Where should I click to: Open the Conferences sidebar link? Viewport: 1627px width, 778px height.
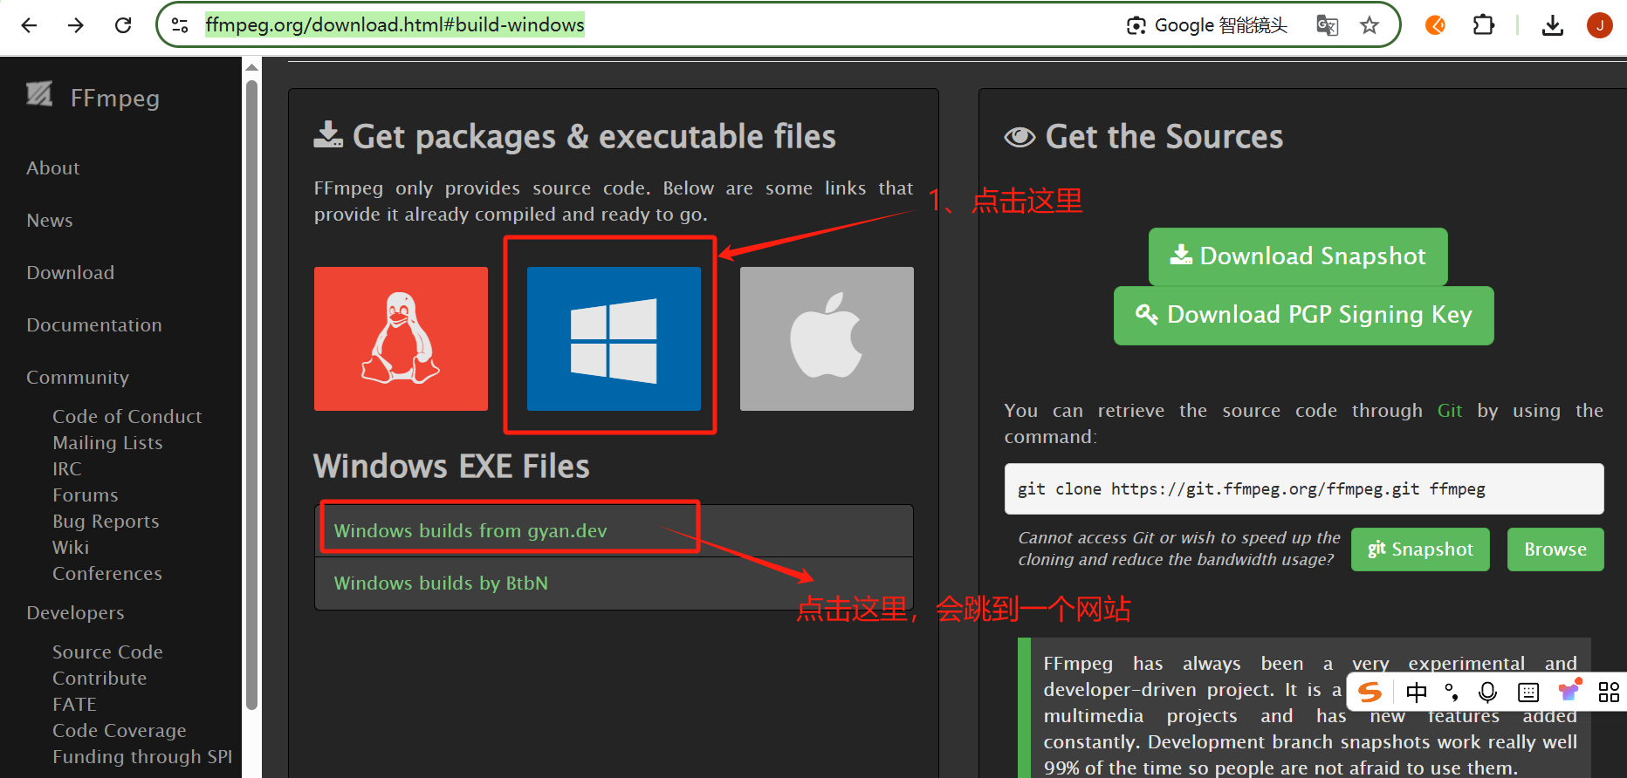tap(107, 573)
